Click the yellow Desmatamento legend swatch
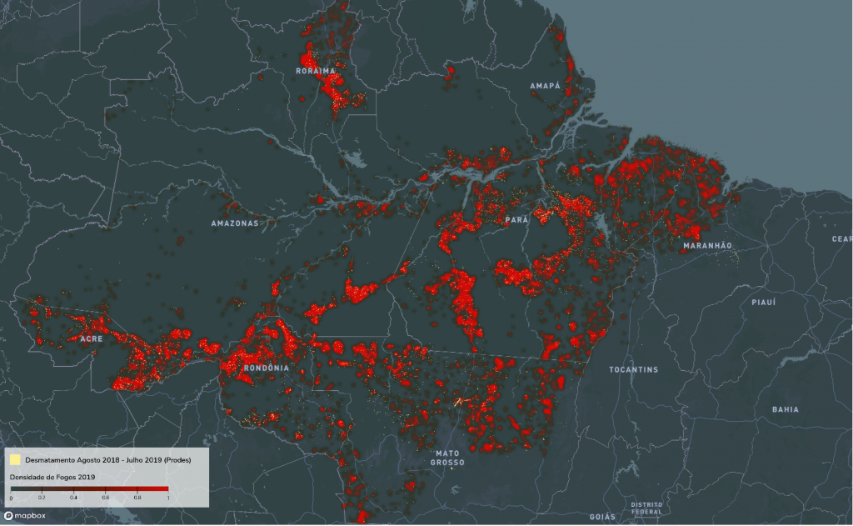The width and height of the screenshot is (853, 526). 15,460
